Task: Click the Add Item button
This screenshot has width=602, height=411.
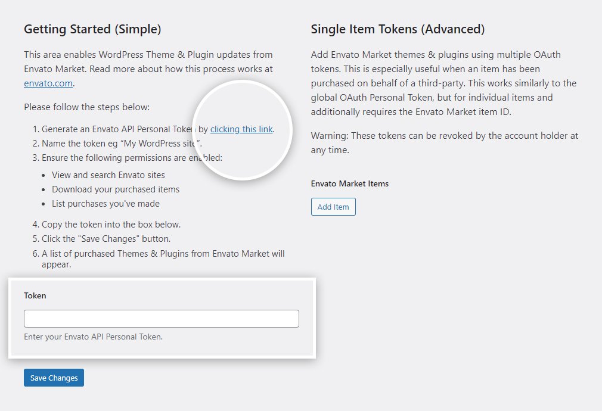Action: coord(333,207)
